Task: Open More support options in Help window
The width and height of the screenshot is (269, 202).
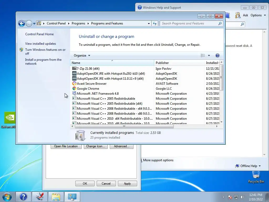Action: (158, 160)
